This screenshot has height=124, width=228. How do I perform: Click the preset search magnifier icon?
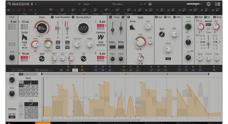[79, 4]
